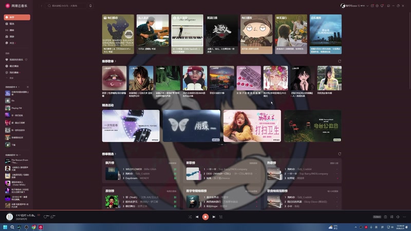Open 最近播放 in sidebar
Image resolution: width=411 pixels, height=231 pixels.
[17, 66]
